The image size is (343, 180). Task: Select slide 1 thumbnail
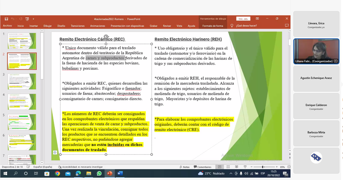(x=22, y=41)
